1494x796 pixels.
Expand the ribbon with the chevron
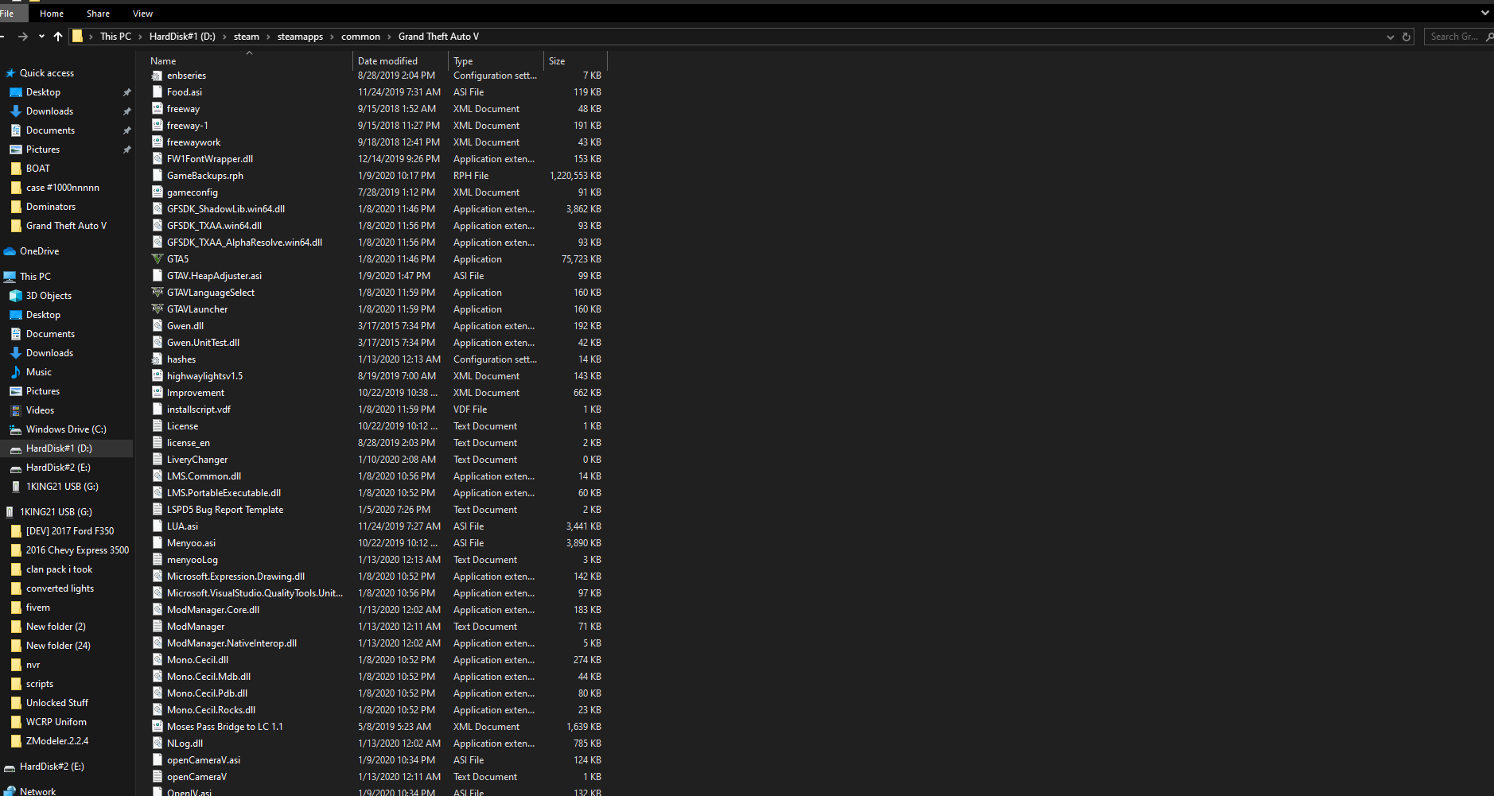pyautogui.click(x=1484, y=14)
